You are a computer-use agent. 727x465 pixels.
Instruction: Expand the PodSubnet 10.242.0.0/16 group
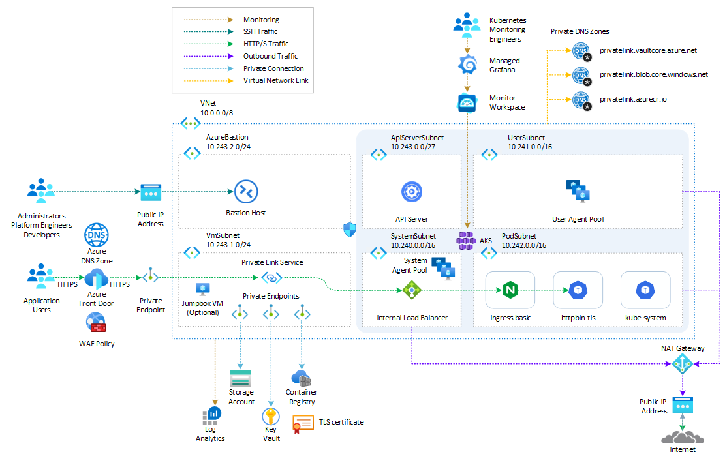[489, 252]
